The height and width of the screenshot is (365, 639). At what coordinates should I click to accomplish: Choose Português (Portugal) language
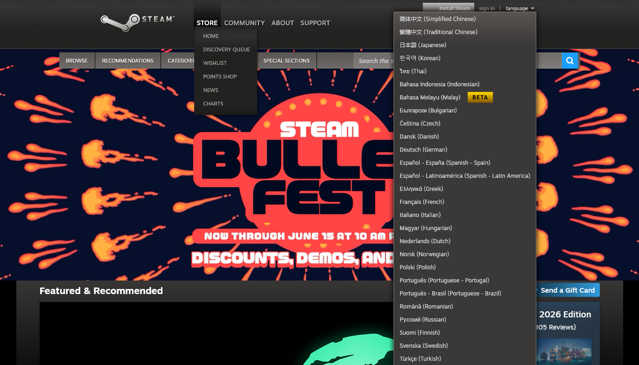(x=465, y=281)
